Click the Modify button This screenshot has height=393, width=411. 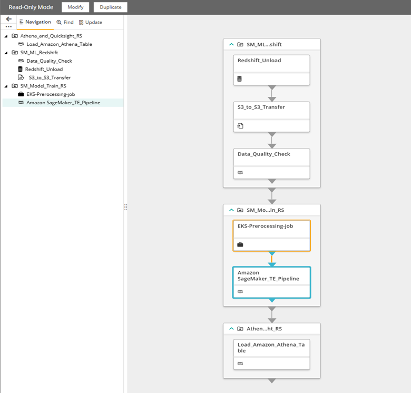pyautogui.click(x=75, y=7)
